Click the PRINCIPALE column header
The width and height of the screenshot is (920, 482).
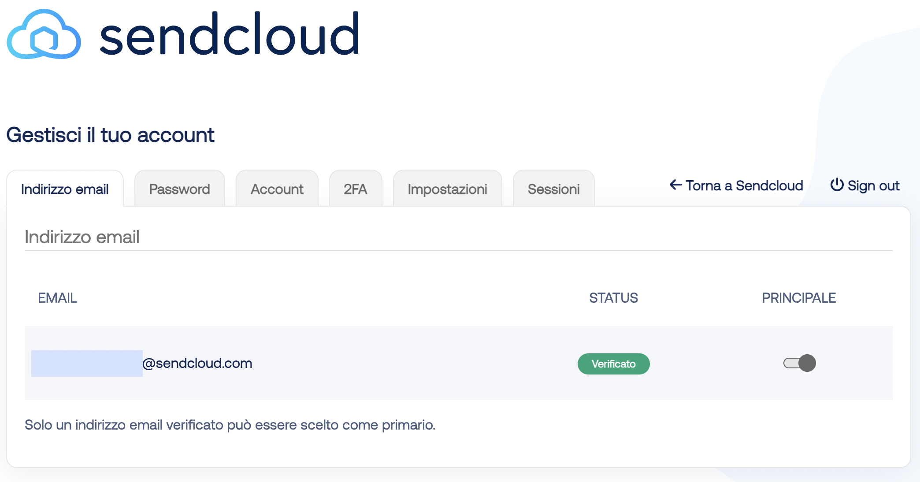pos(799,298)
